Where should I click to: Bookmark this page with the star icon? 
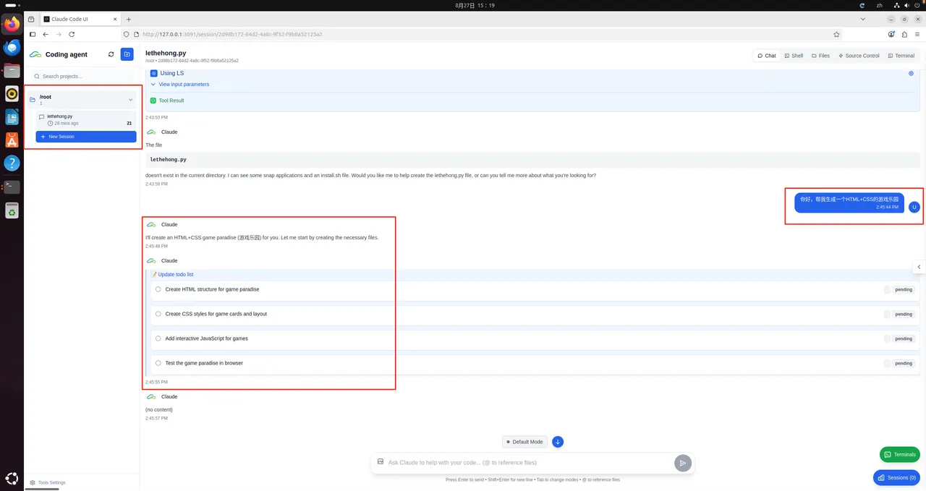pos(836,34)
